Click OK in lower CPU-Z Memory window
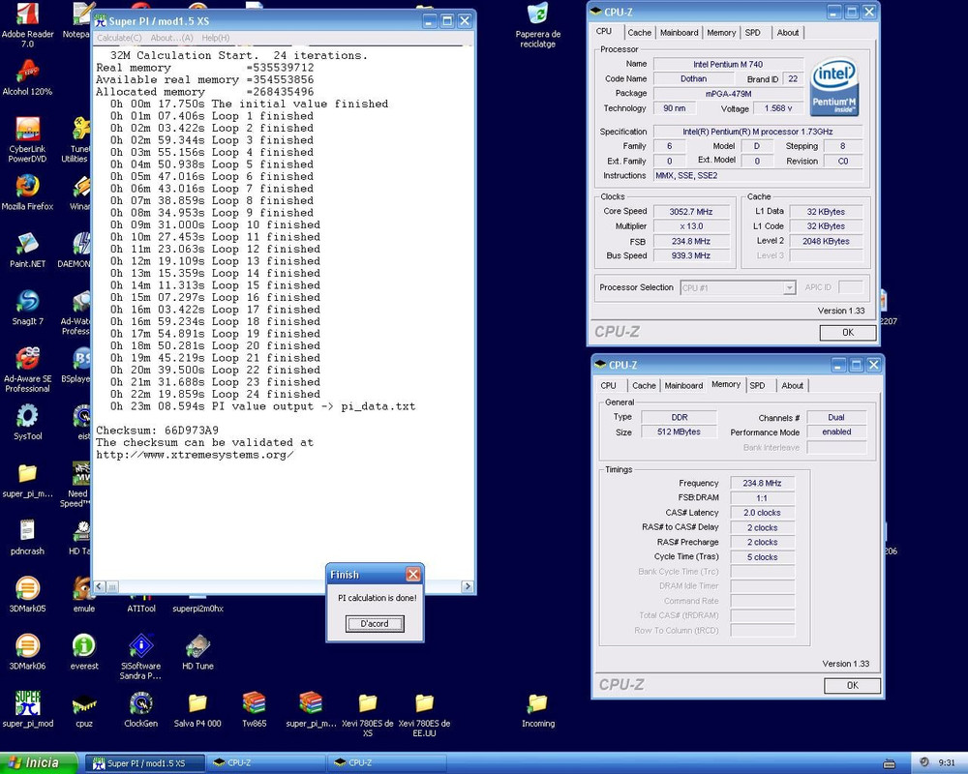968x774 pixels. tap(852, 685)
